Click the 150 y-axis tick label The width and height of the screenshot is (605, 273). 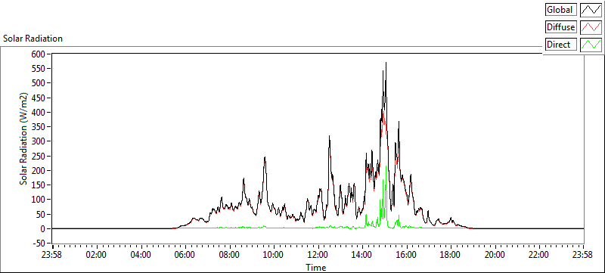tap(39, 185)
